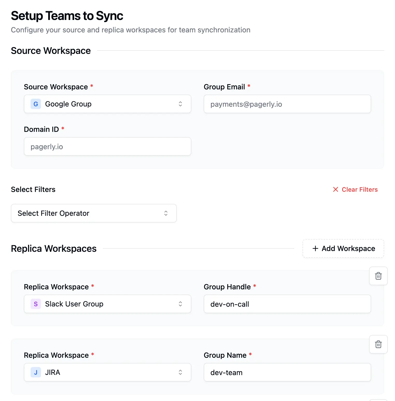Viewport: 395px width, 401px height.
Task: Open the Source Workspace Google Group dropdown
Action: pyautogui.click(x=107, y=104)
